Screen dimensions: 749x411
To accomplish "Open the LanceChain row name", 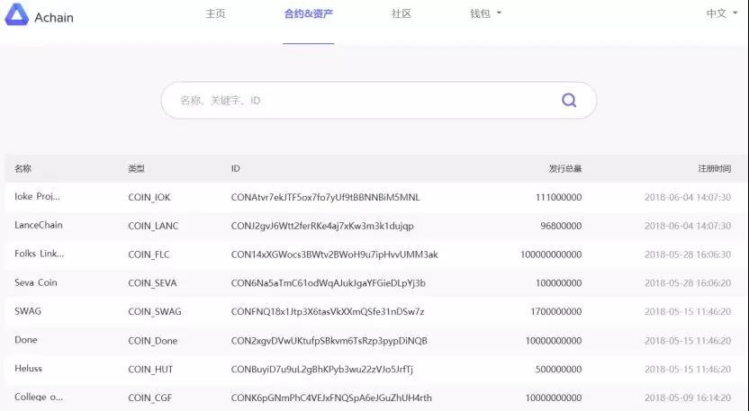I will 38,225.
